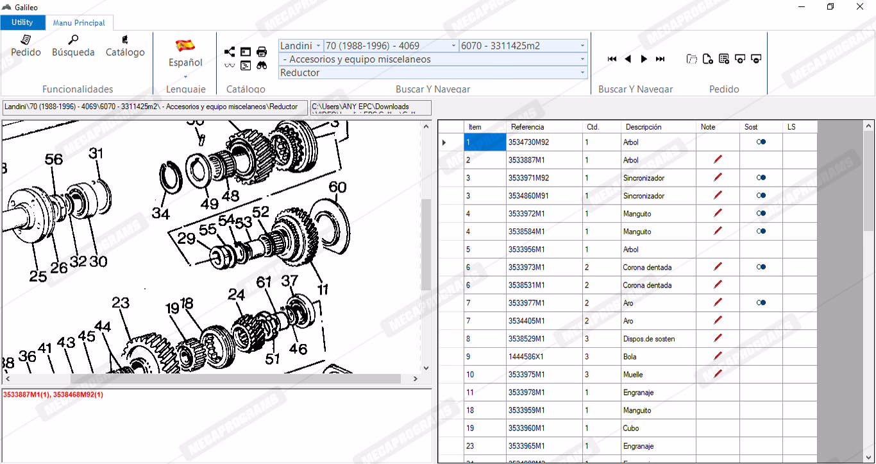Skip to the last page with skip-forward arrow
The image size is (876, 464).
pyautogui.click(x=660, y=59)
